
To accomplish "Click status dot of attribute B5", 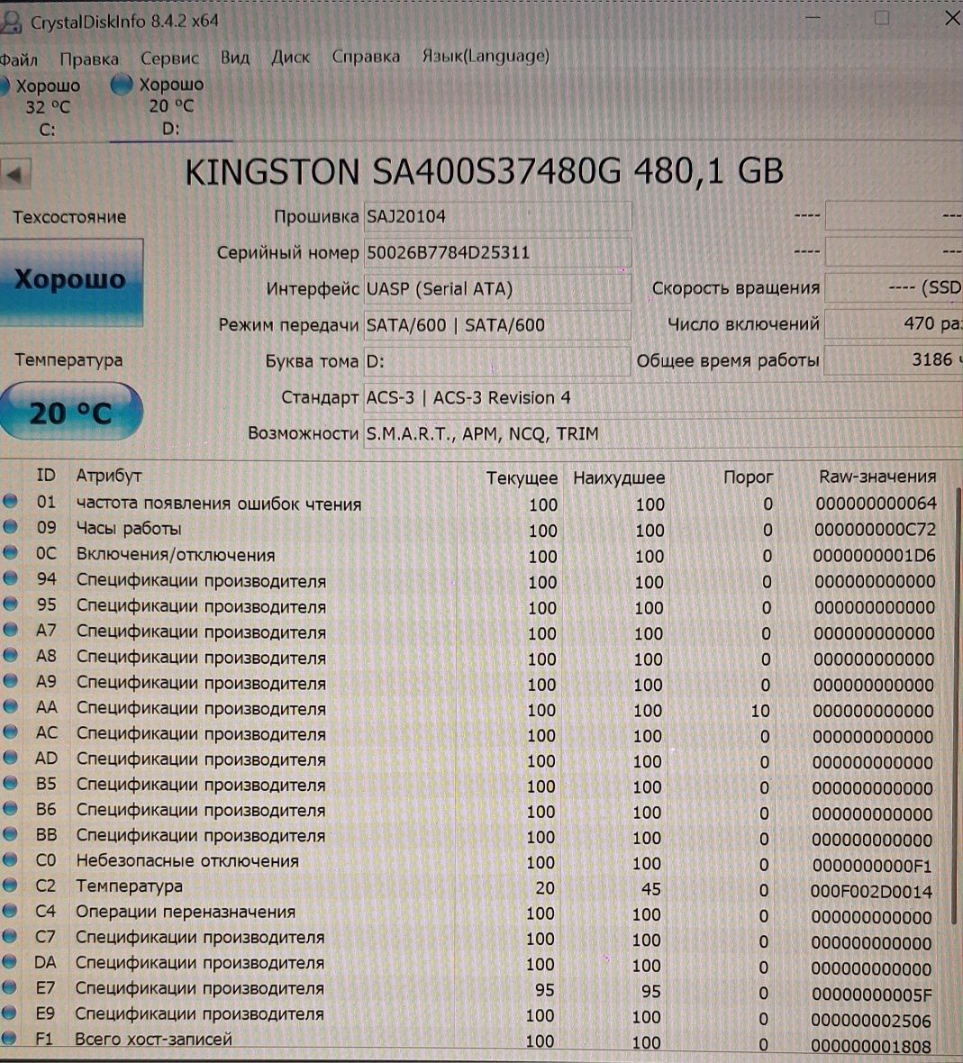I will 10,783.
